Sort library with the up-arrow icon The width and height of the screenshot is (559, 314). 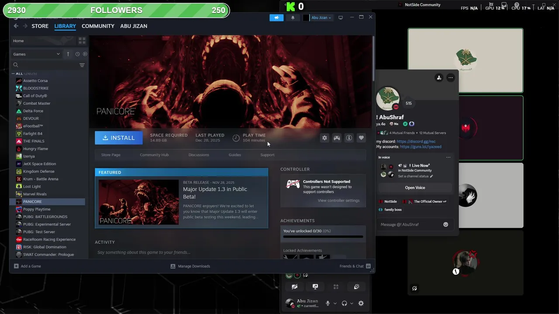(x=68, y=54)
